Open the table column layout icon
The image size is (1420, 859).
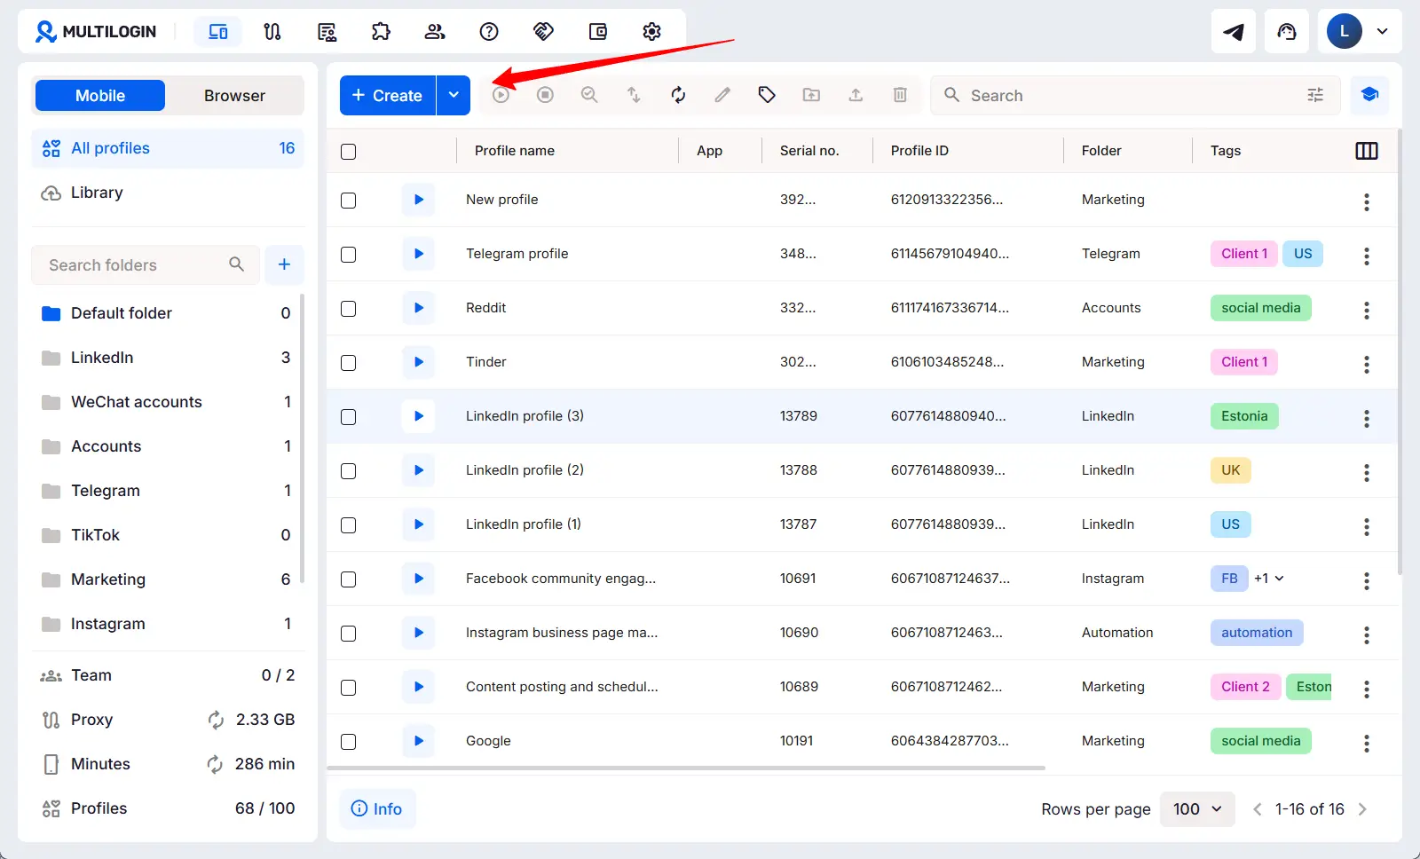point(1367,151)
